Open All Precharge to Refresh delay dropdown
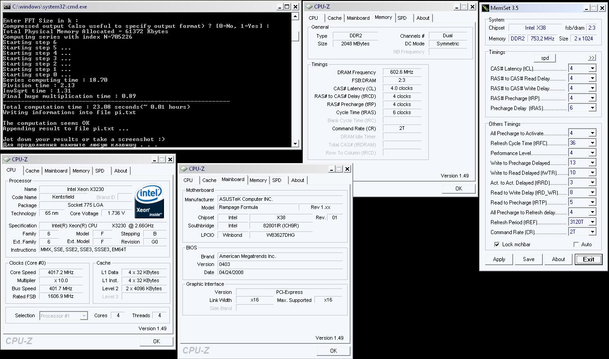This screenshot has width=609, height=359. (592, 212)
